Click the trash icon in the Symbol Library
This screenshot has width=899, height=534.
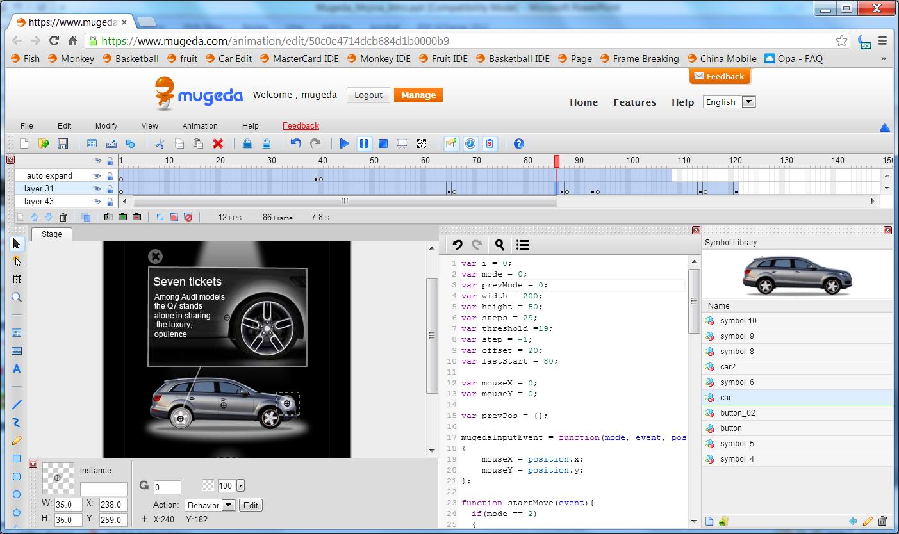click(882, 521)
